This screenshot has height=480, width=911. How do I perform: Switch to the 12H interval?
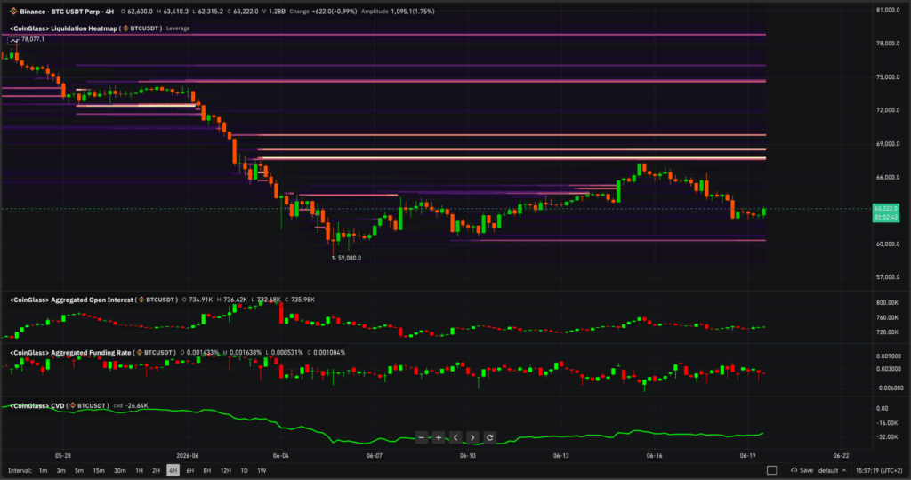[225, 470]
